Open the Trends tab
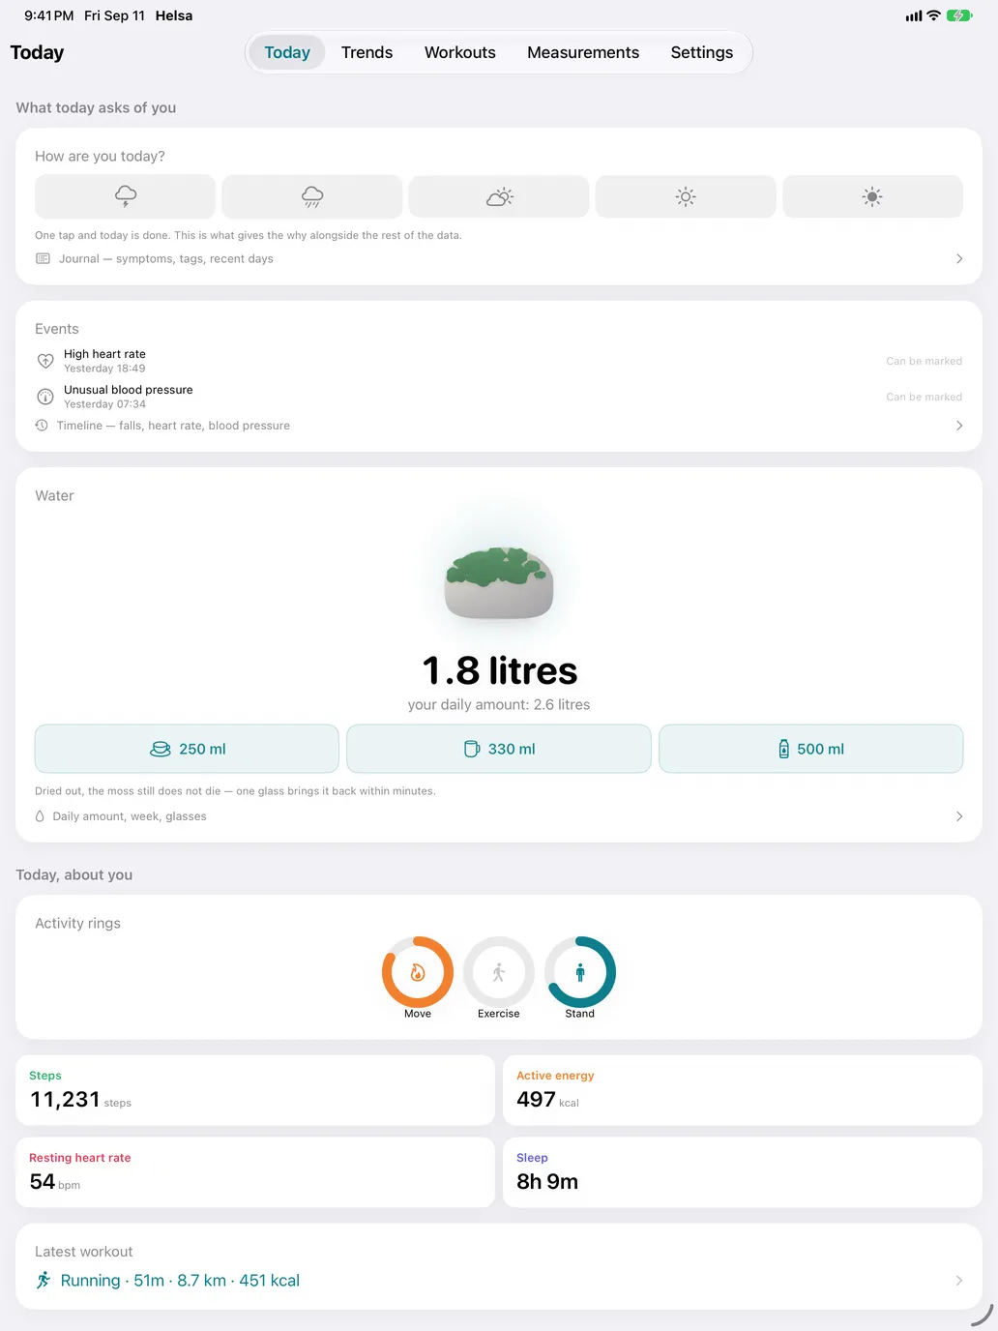 point(367,52)
